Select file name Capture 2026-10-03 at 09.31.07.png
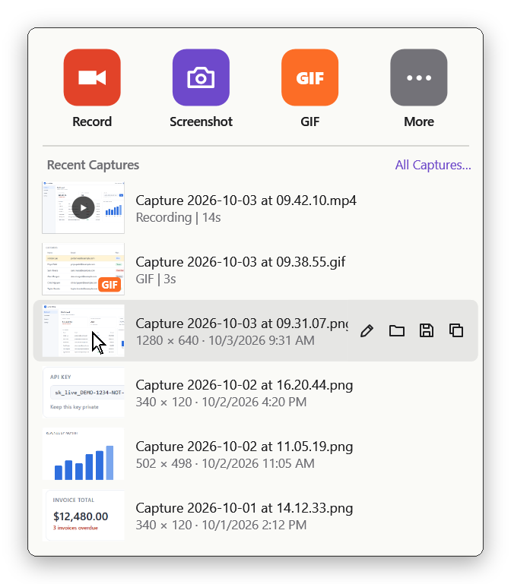The image size is (511, 584). pyautogui.click(x=242, y=324)
